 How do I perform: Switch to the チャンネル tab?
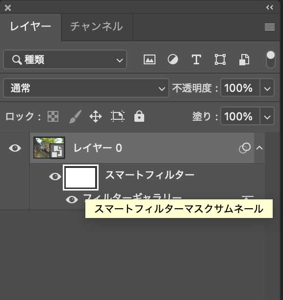click(x=97, y=27)
